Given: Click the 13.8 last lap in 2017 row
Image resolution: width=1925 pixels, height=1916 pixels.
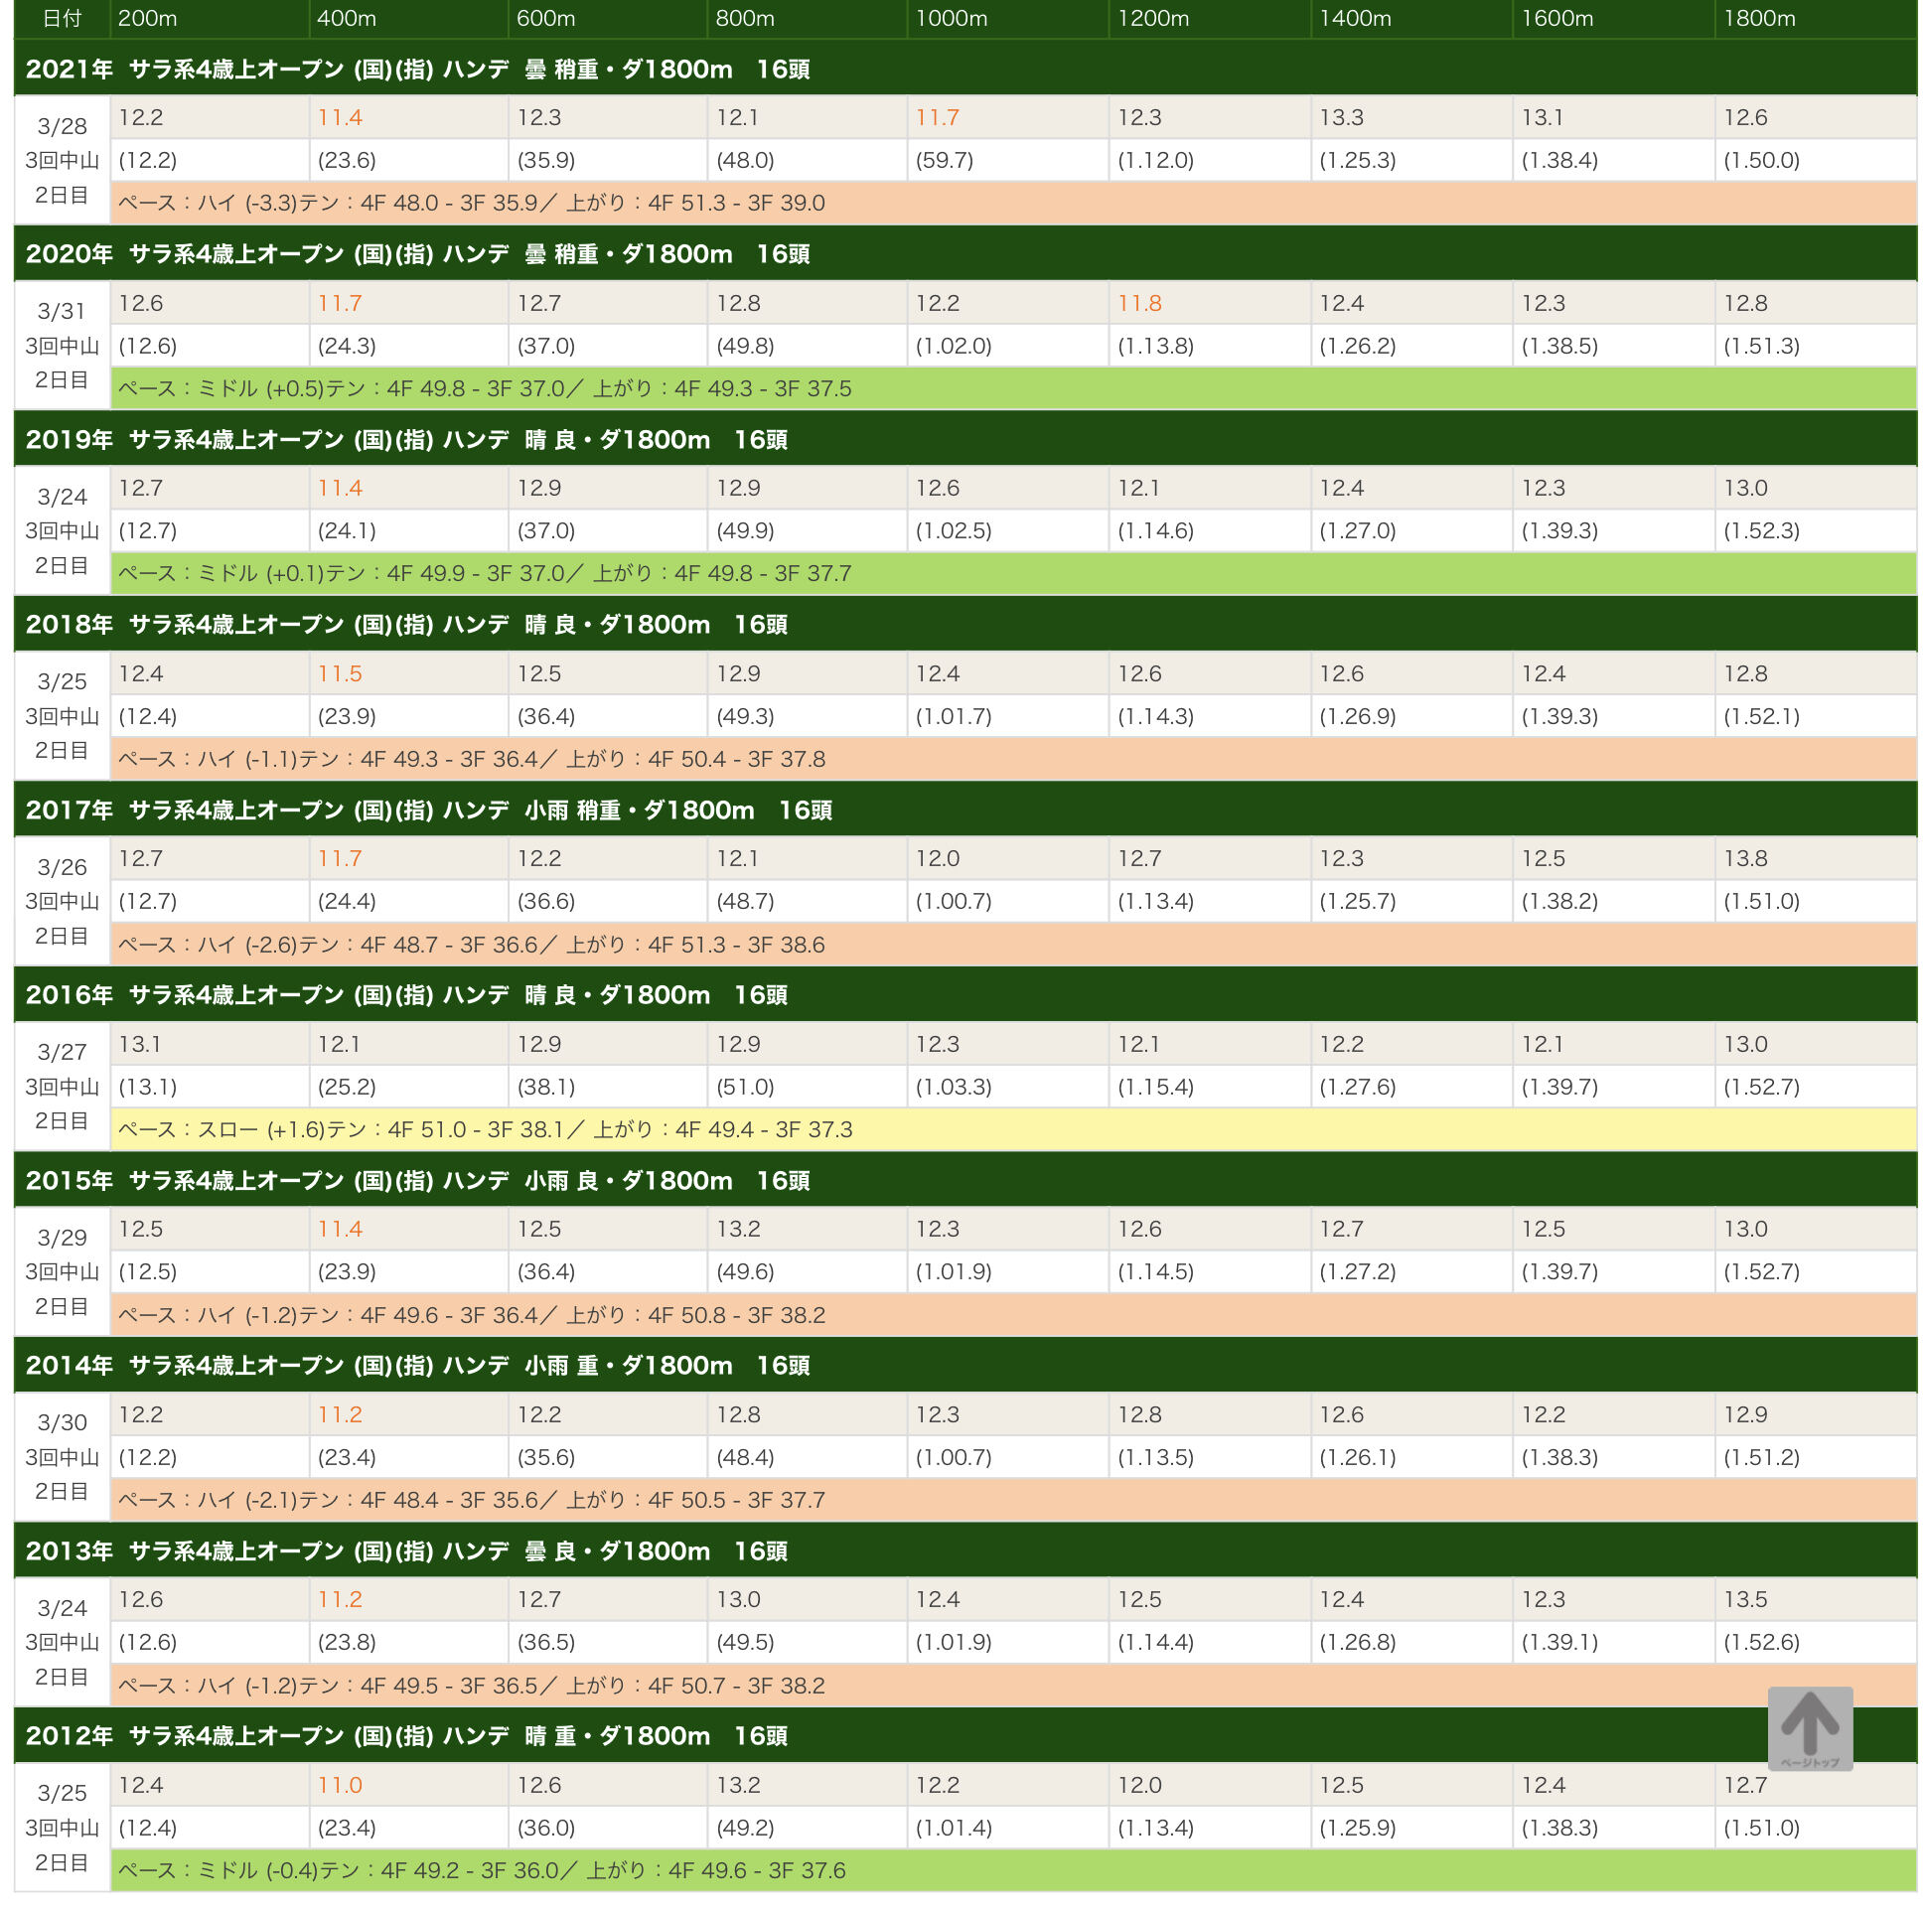Looking at the screenshot, I should pyautogui.click(x=1745, y=858).
